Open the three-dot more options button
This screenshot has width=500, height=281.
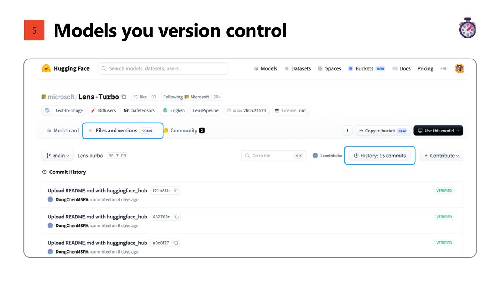[x=347, y=131]
